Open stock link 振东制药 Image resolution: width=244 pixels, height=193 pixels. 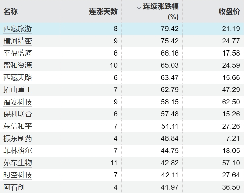(x=18, y=138)
